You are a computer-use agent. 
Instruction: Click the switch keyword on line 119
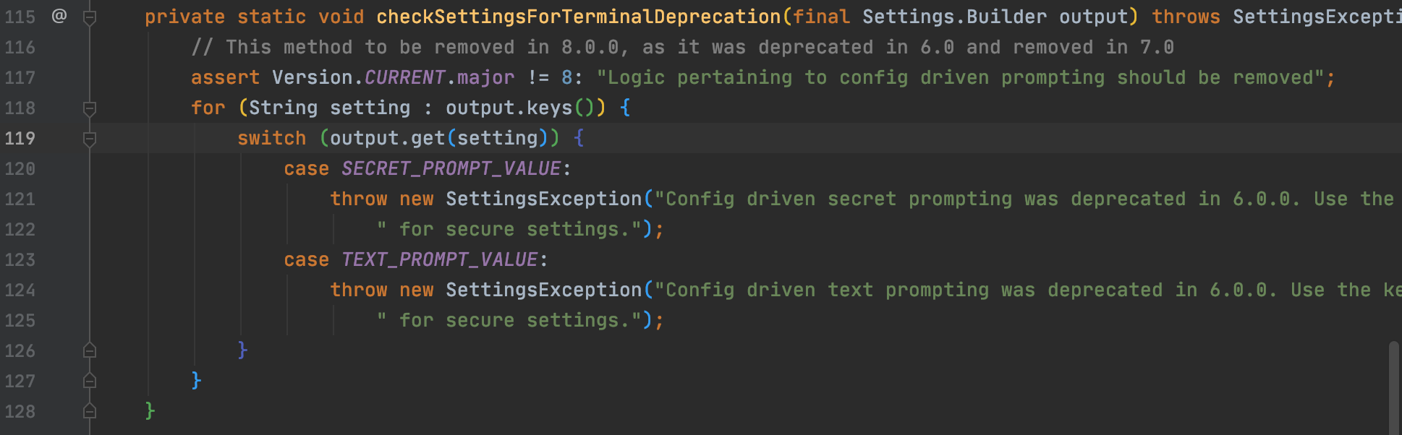271,138
